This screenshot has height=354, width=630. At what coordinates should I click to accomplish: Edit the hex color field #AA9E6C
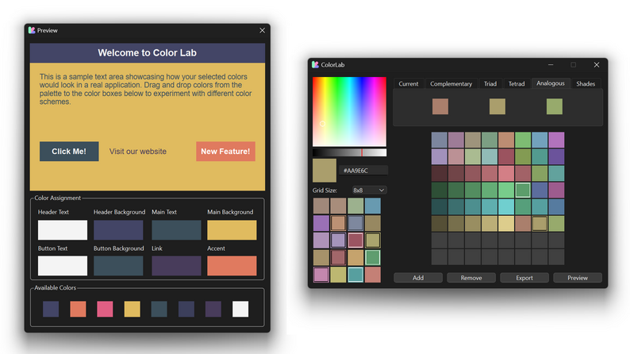[x=363, y=171]
